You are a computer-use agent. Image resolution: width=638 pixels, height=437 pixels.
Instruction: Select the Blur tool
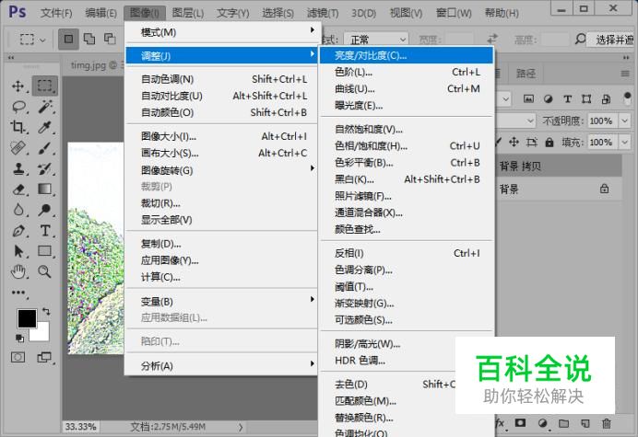(x=18, y=210)
